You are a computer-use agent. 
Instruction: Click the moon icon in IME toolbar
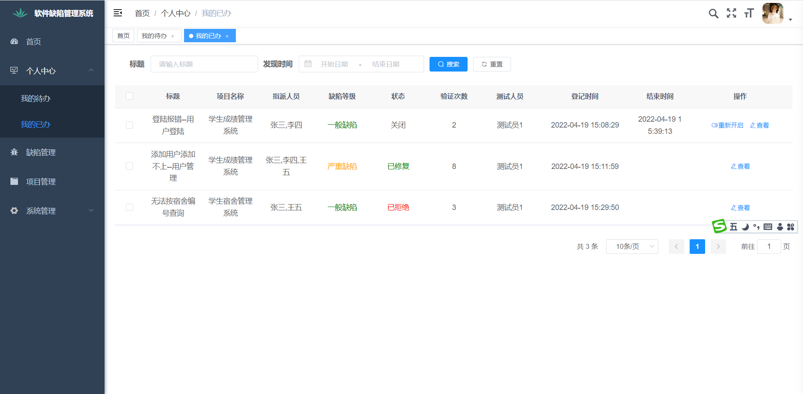tap(745, 227)
